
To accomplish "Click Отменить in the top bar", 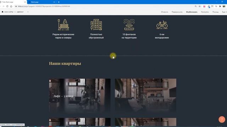I will [x=165, y=12].
